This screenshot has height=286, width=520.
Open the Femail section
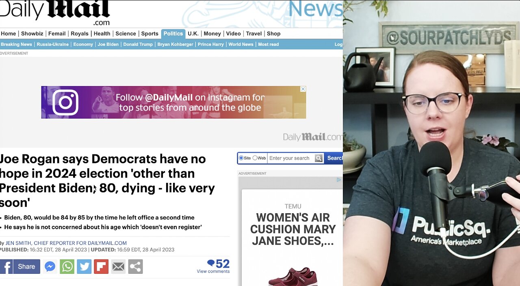[57, 34]
